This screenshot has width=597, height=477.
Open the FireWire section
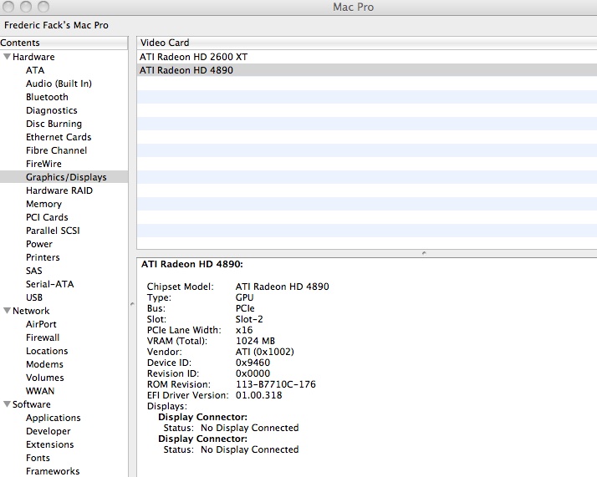(43, 164)
